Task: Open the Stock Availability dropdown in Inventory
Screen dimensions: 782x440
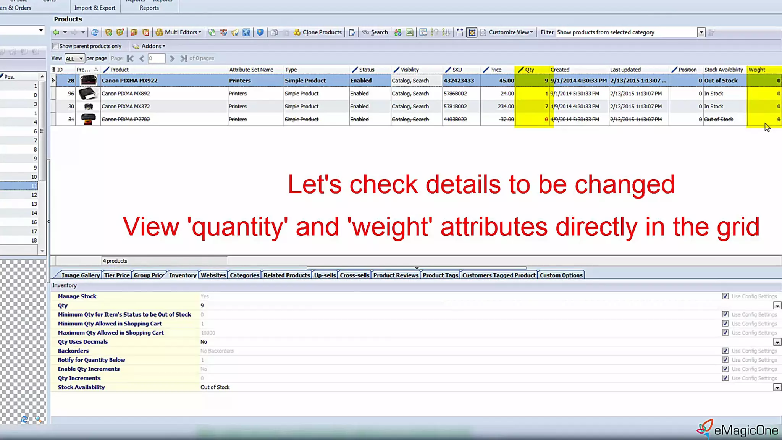Action: (x=777, y=387)
